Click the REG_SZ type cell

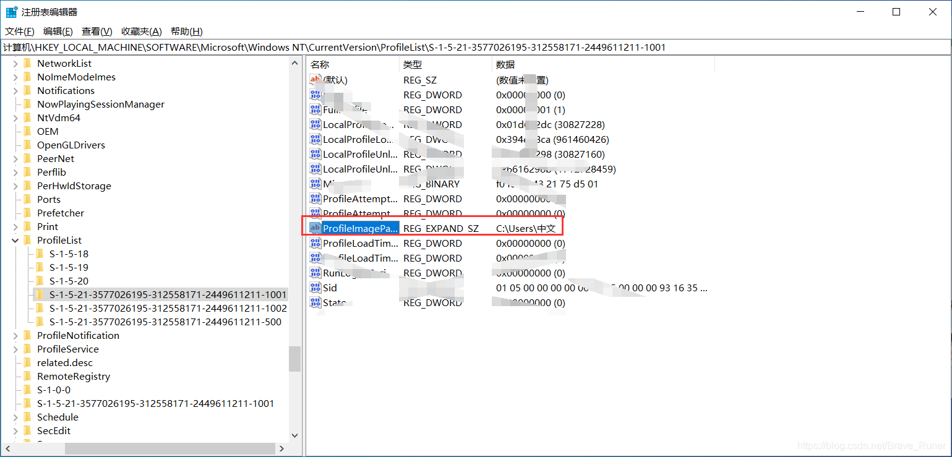[420, 80]
